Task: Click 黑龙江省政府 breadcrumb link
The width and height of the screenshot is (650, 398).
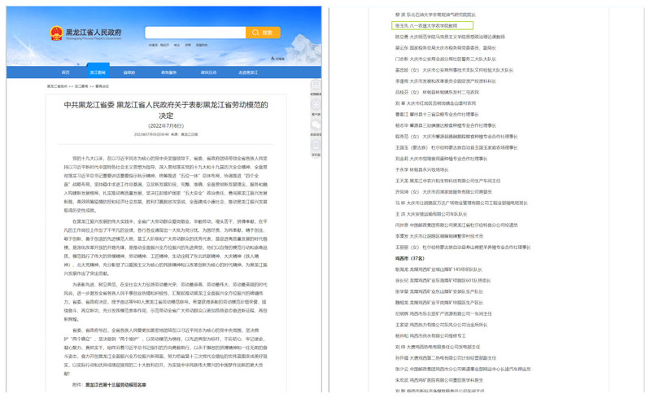Action: [x=57, y=86]
